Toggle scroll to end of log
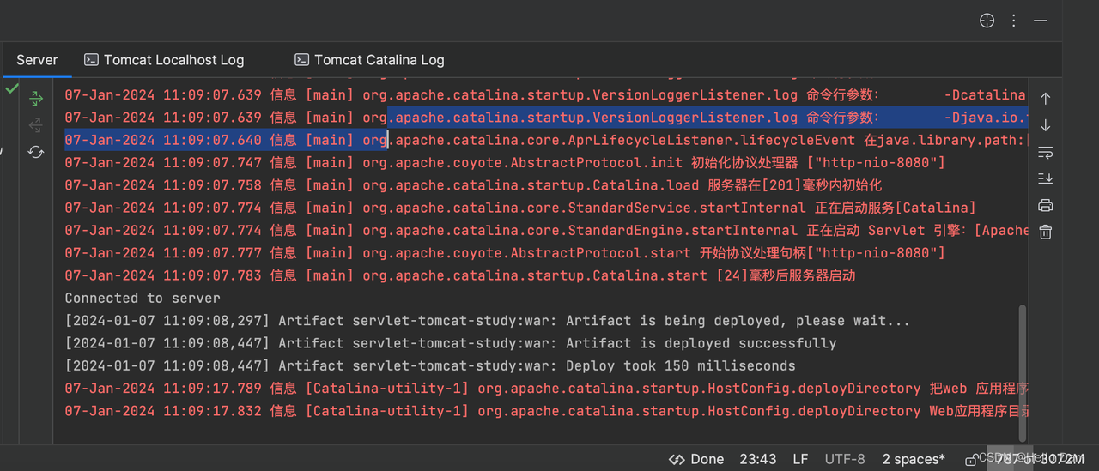The width and height of the screenshot is (1099, 471). [x=1045, y=178]
